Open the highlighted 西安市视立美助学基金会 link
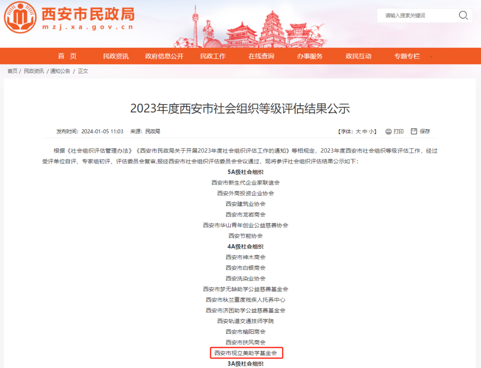 tap(246, 353)
